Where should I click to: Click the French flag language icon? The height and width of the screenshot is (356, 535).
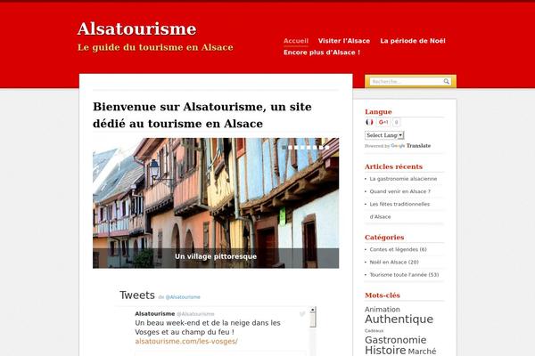click(369, 122)
